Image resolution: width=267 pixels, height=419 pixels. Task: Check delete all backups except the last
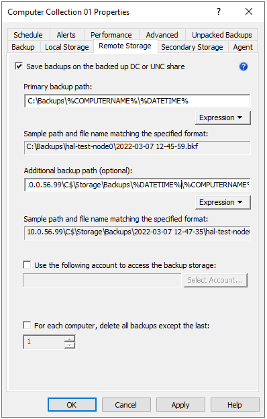tap(27, 326)
